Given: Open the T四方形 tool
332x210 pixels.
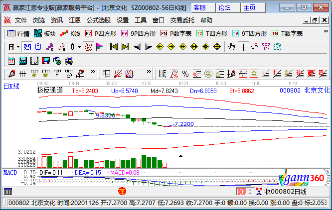Looking at the screenshot, I should click(x=212, y=33).
